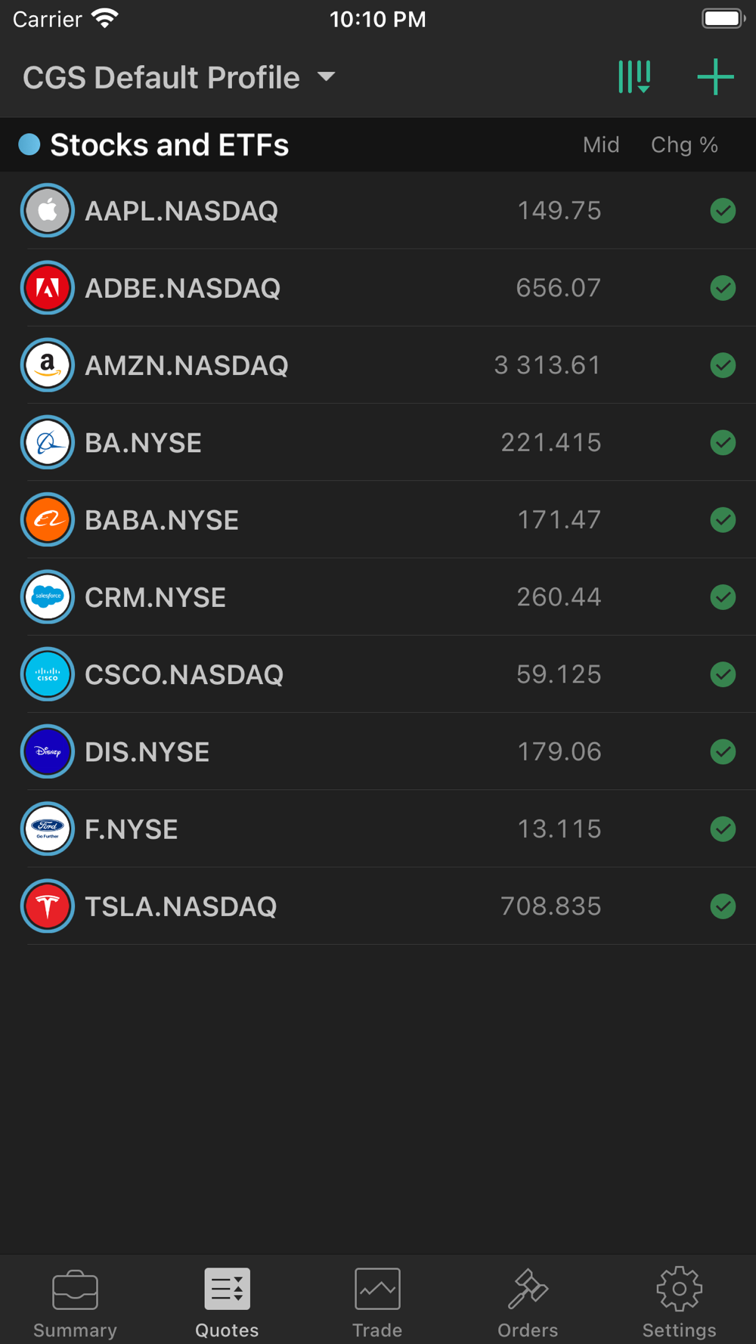This screenshot has width=756, height=1344.
Task: Select the Mid column header
Action: pyautogui.click(x=601, y=144)
